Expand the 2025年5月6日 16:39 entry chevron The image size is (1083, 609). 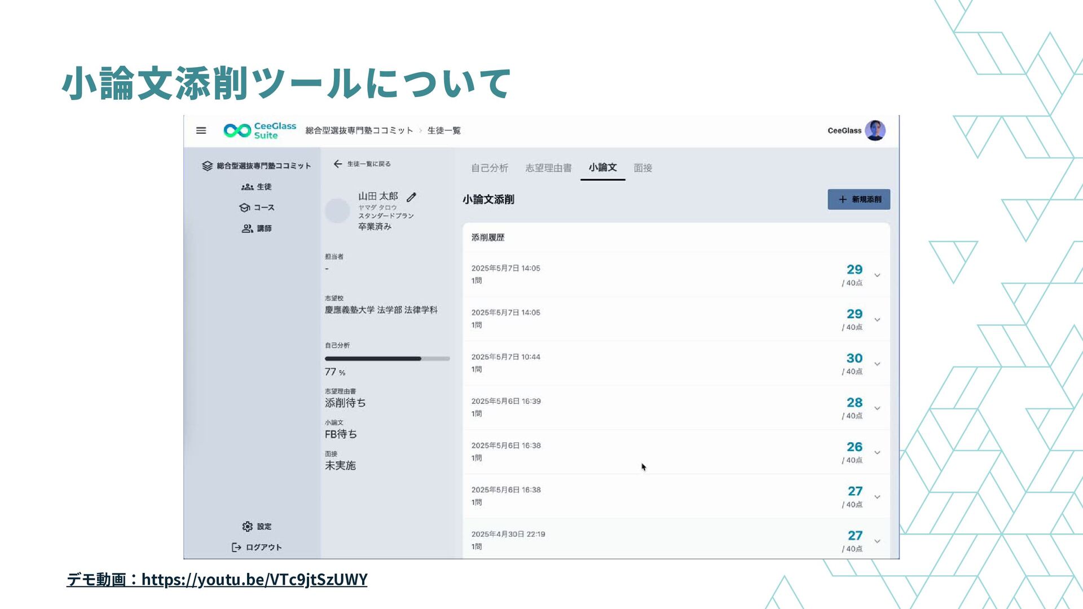(877, 408)
